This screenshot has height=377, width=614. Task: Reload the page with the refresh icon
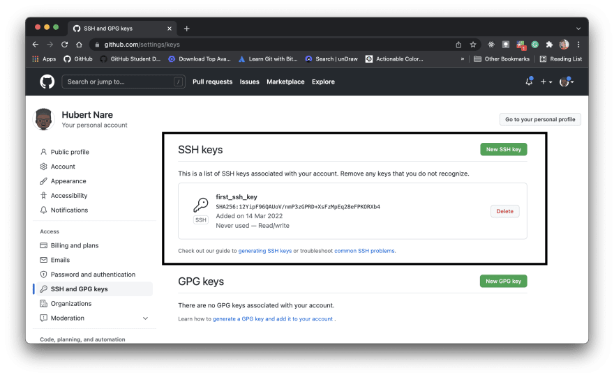(65, 45)
